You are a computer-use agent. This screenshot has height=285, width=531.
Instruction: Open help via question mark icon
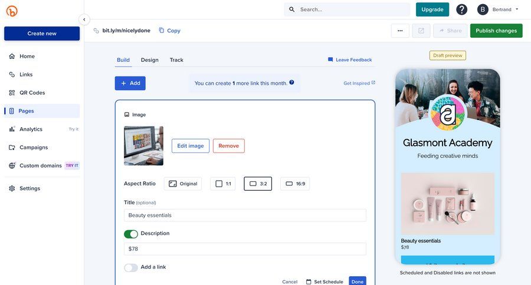coord(461,9)
